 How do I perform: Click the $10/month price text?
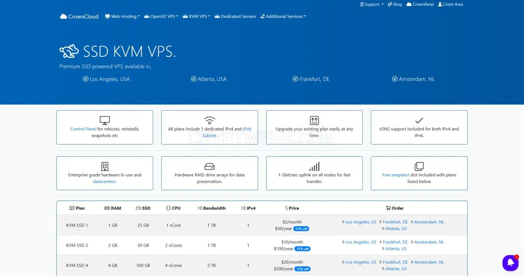pyautogui.click(x=292, y=242)
